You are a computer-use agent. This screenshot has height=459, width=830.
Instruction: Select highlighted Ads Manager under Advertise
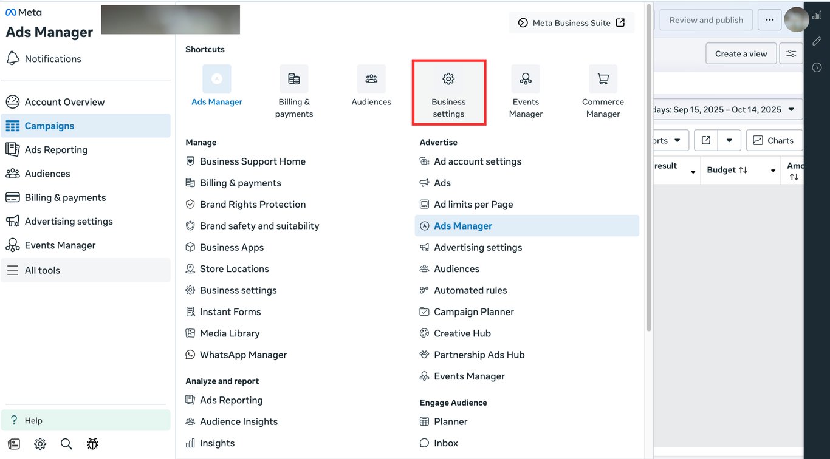click(527, 226)
